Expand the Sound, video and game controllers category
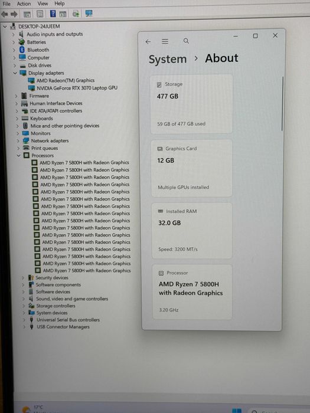The image size is (310, 413). pyautogui.click(x=24, y=299)
